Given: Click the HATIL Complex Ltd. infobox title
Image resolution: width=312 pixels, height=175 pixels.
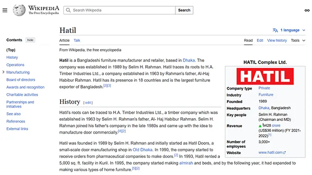Looking at the screenshot, I should tap(265, 62).
